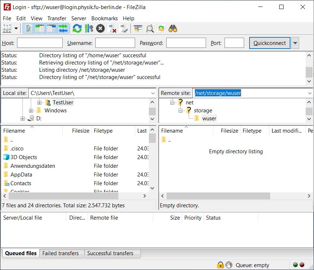Click the Username input field
The width and height of the screenshot is (314, 270).
click(x=115, y=43)
